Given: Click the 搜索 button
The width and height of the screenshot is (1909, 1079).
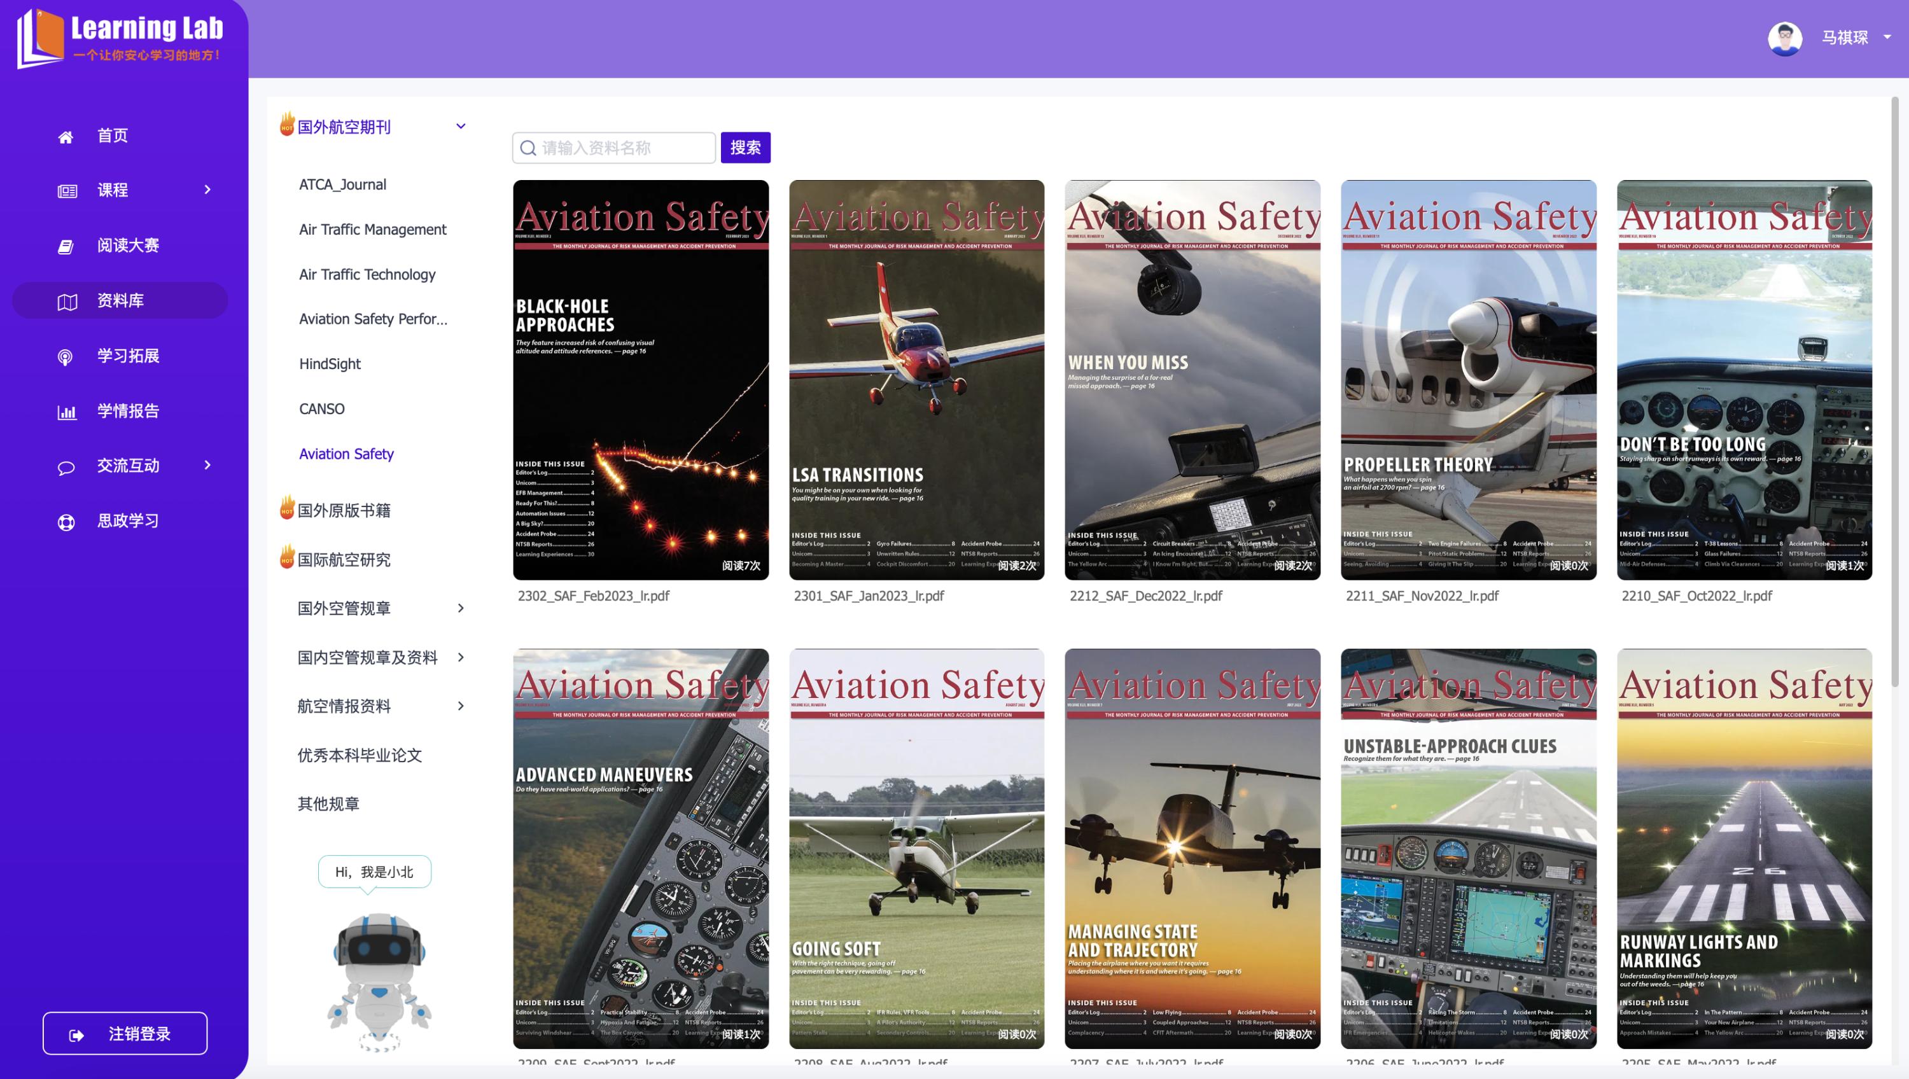Looking at the screenshot, I should click(745, 148).
